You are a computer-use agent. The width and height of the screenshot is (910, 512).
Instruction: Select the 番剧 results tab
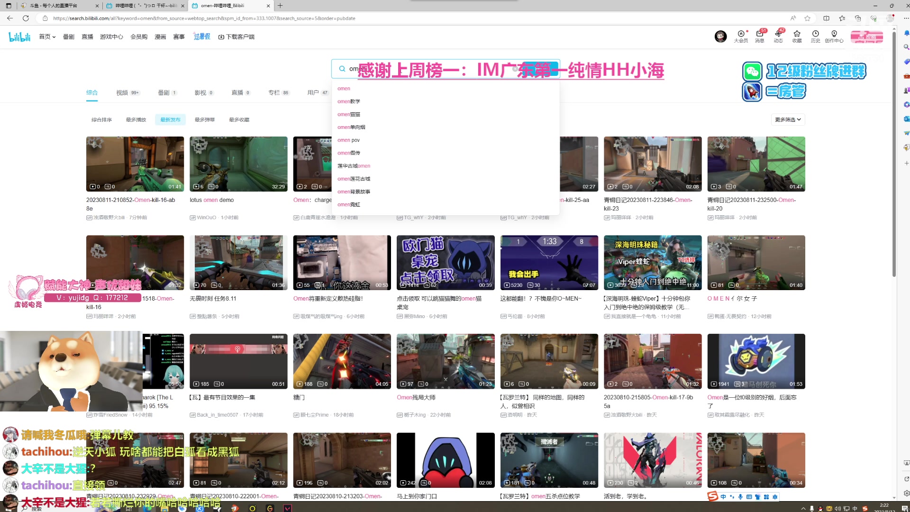tap(167, 92)
